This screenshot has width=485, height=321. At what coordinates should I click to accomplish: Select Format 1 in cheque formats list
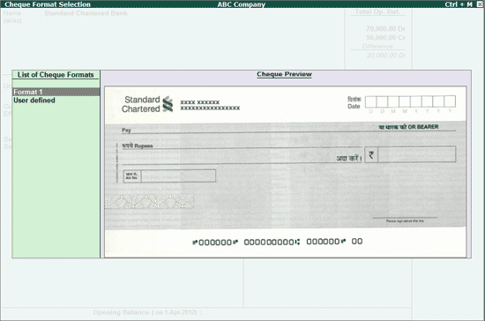click(x=56, y=92)
